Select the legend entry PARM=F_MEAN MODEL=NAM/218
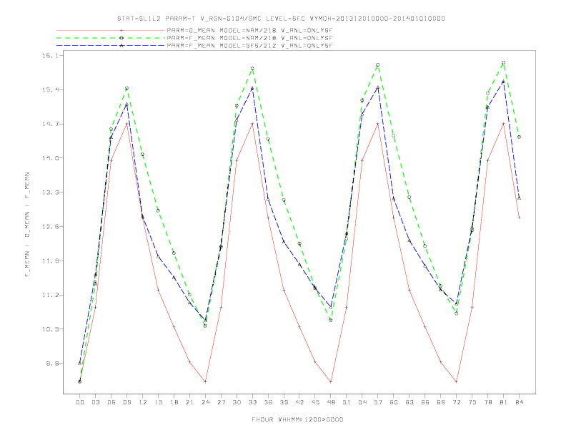The image size is (566, 438). point(249,38)
